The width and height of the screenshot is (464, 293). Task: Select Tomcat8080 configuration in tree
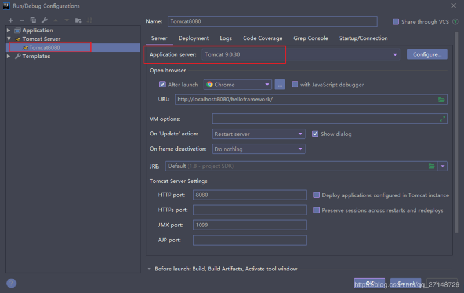(x=73, y=47)
